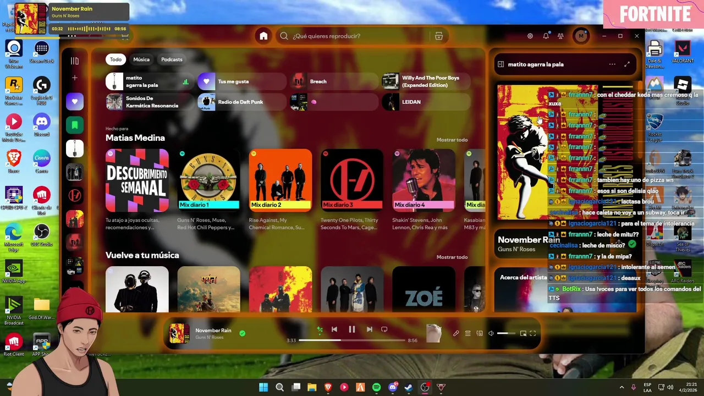Open 'Sonidos De Karmática Resonancia' tile

point(149,102)
